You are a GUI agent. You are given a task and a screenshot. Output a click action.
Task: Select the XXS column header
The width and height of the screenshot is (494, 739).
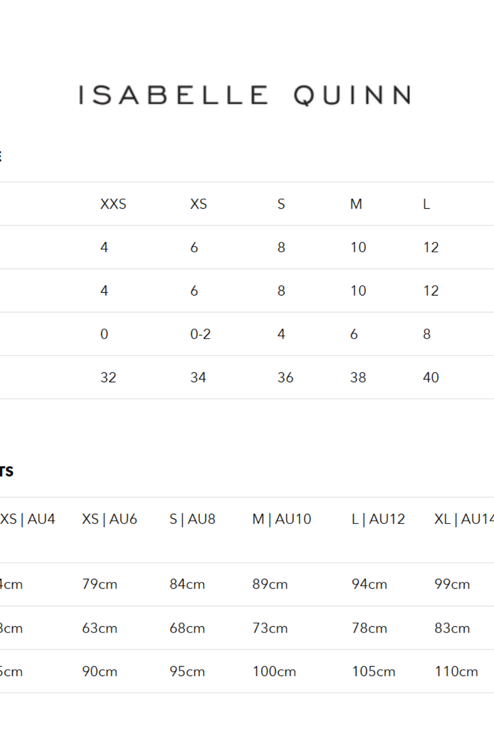113,204
